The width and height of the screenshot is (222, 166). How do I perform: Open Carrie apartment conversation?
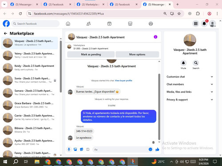click(30, 117)
